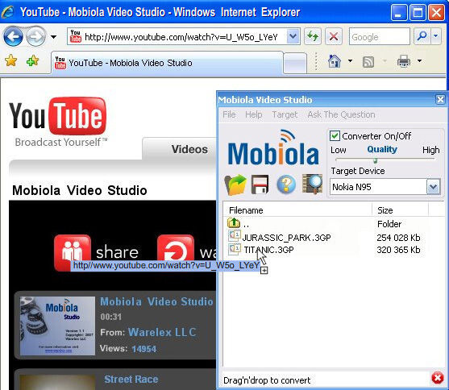Expand Home button dropdown arrow

pos(350,60)
